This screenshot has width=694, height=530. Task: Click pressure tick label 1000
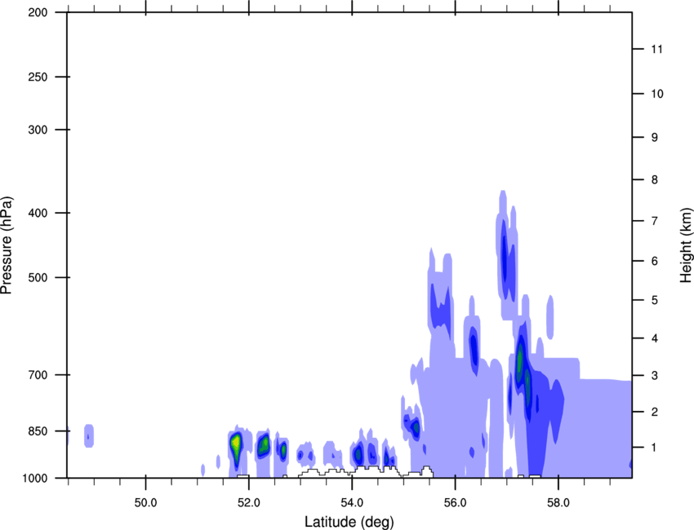[35, 479]
